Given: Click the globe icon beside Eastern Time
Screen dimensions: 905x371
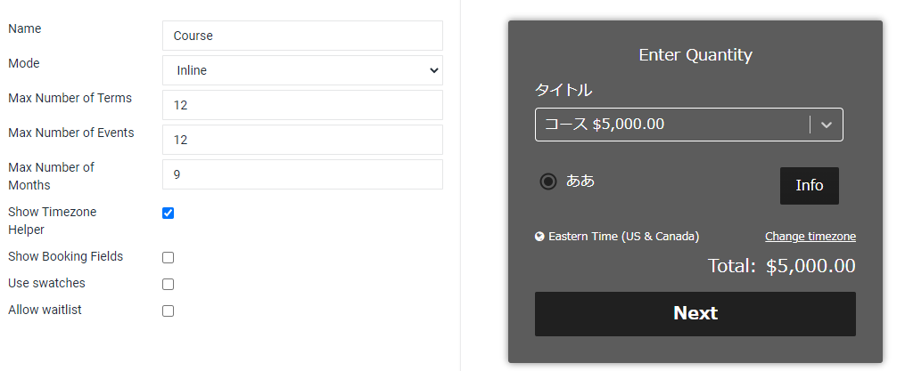Looking at the screenshot, I should [x=539, y=237].
